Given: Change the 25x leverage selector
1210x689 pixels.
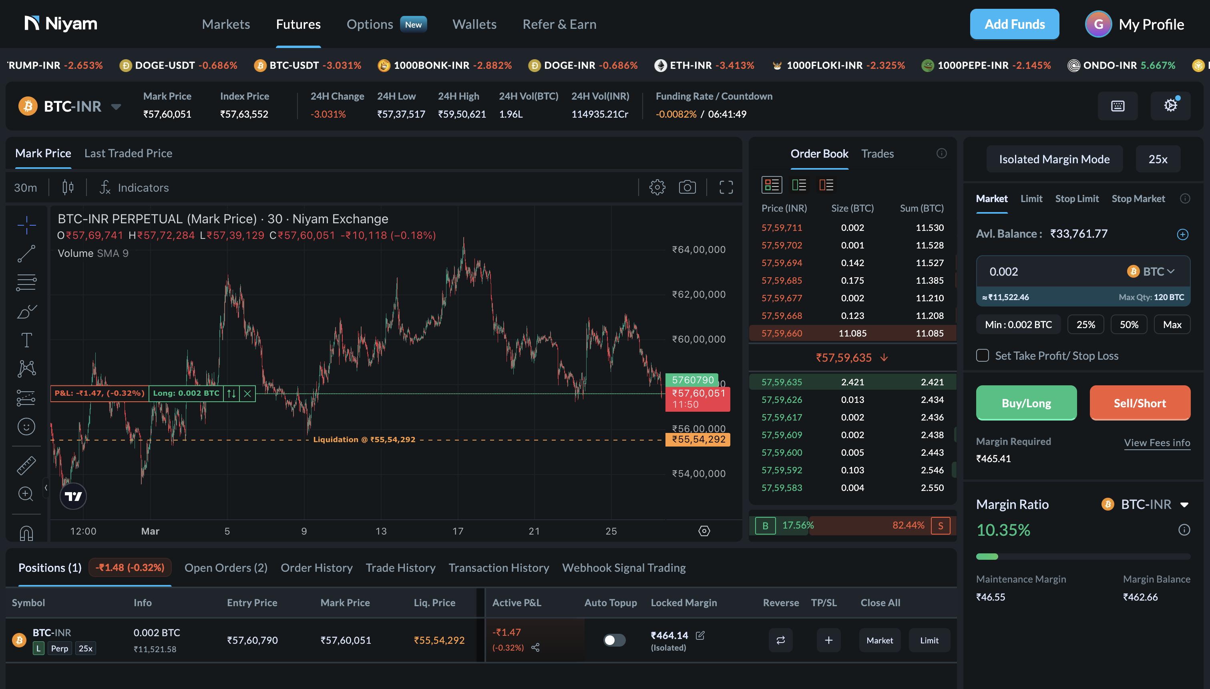Looking at the screenshot, I should [1158, 159].
